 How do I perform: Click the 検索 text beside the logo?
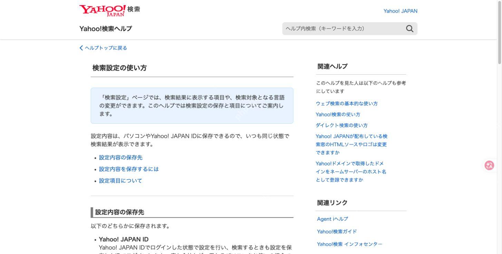pyautogui.click(x=134, y=9)
